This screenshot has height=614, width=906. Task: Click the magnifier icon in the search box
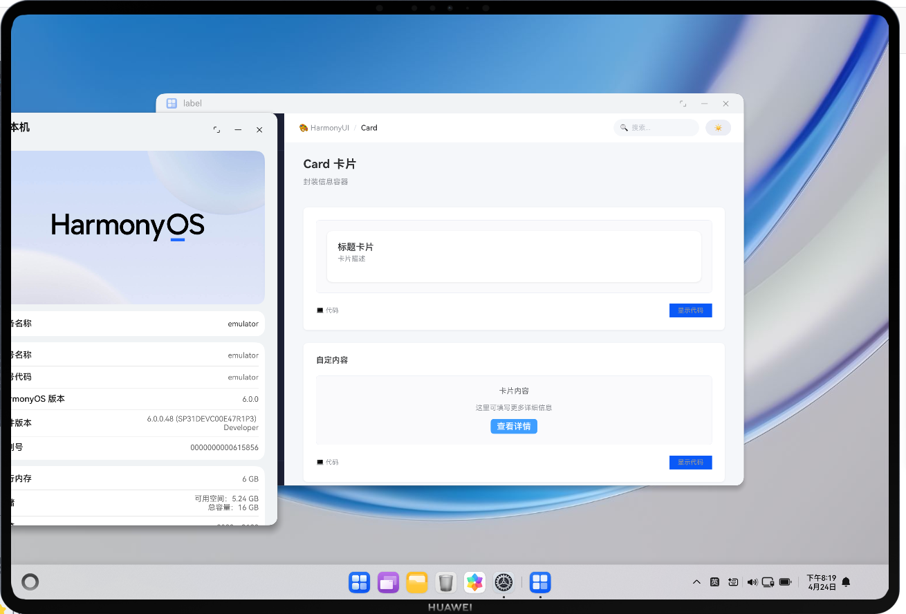[624, 128]
